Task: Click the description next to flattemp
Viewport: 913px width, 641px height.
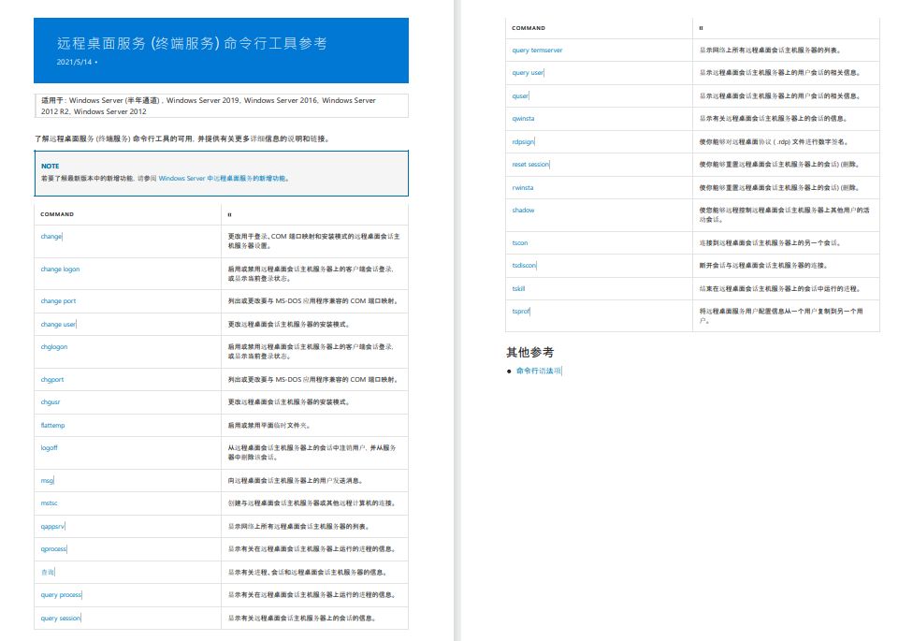Action: click(269, 426)
